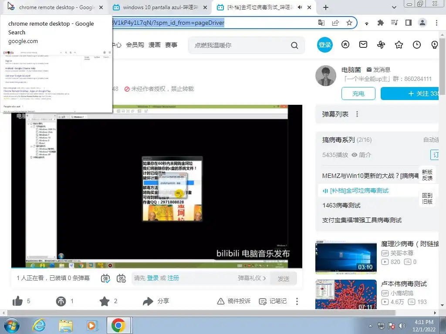Click 记笔记 notes button

[273, 301]
